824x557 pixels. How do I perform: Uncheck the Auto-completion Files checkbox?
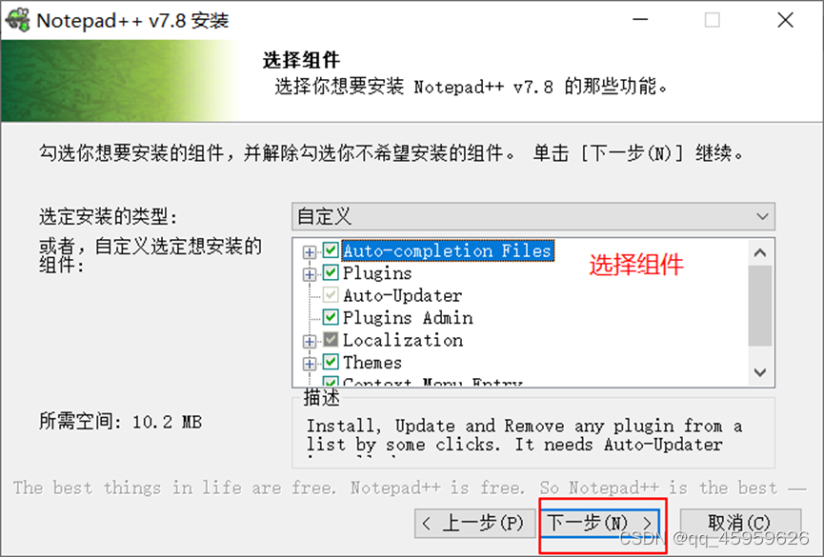tap(330, 250)
